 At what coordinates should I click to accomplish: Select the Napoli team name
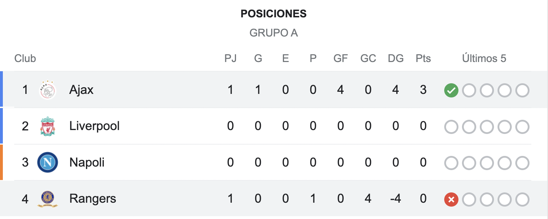click(87, 163)
